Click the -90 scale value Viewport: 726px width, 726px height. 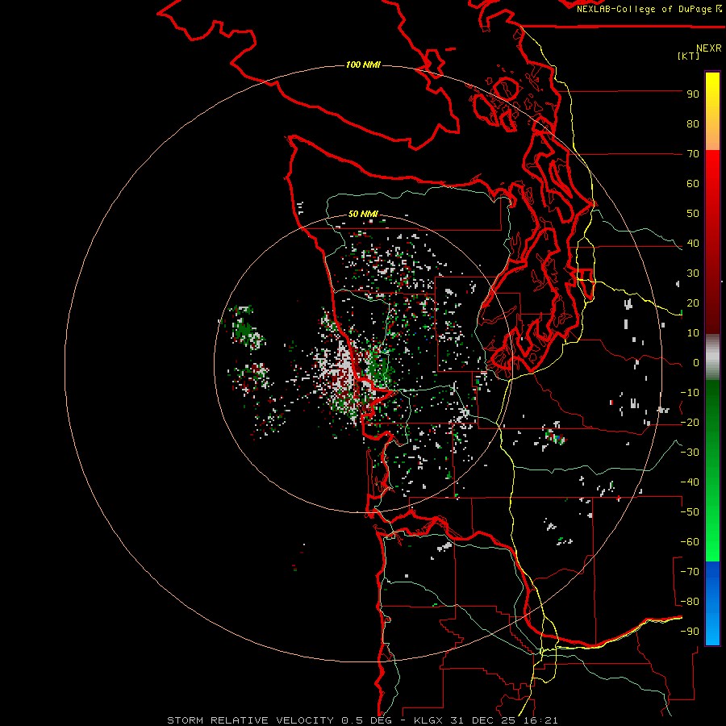click(690, 632)
